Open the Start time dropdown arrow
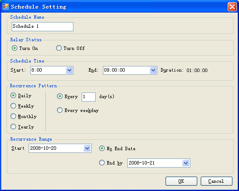The height and width of the screenshot is (191, 239). 70,70
